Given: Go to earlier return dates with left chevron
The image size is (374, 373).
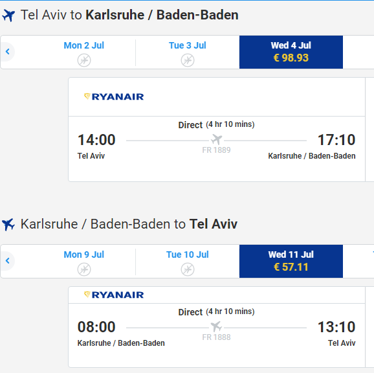Looking at the screenshot, I should click(8, 260).
